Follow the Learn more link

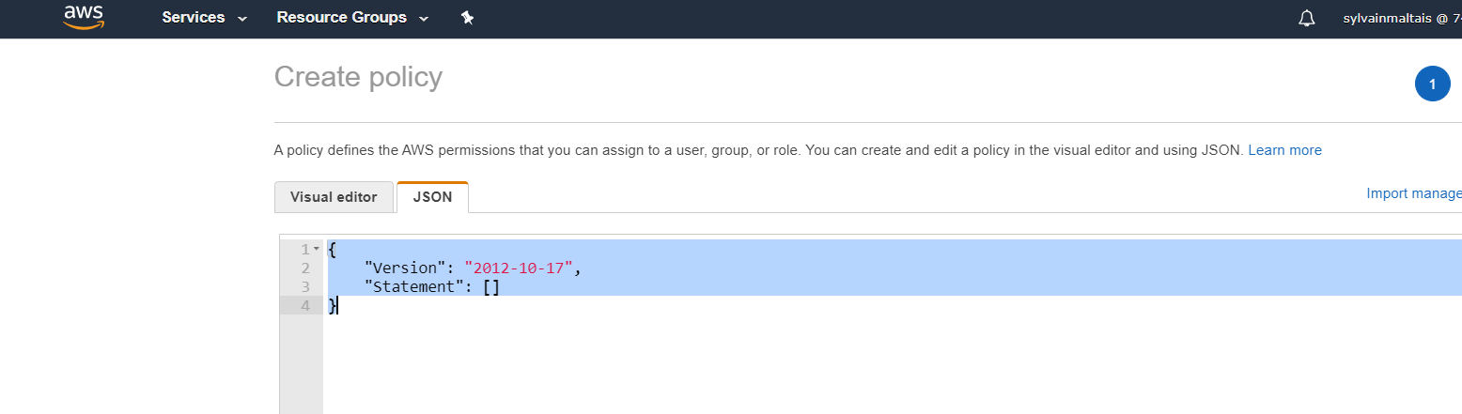click(1284, 150)
